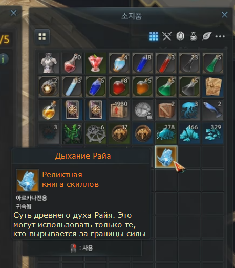235x268 pixels.
Task: Select the blue jellyfish item stack
Action: pyautogui.click(x=189, y=110)
